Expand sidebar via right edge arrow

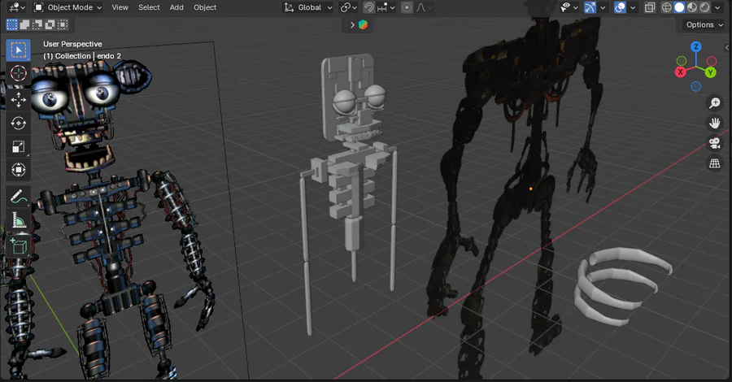[x=727, y=48]
